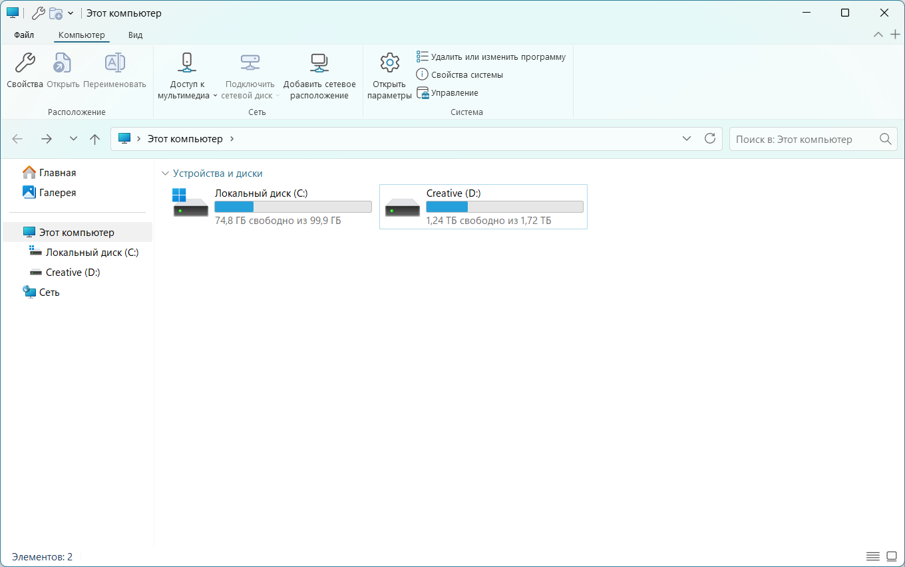This screenshot has width=905, height=567.
Task: Expand chevron after Этот компьютер breadcrumb
Action: point(232,139)
